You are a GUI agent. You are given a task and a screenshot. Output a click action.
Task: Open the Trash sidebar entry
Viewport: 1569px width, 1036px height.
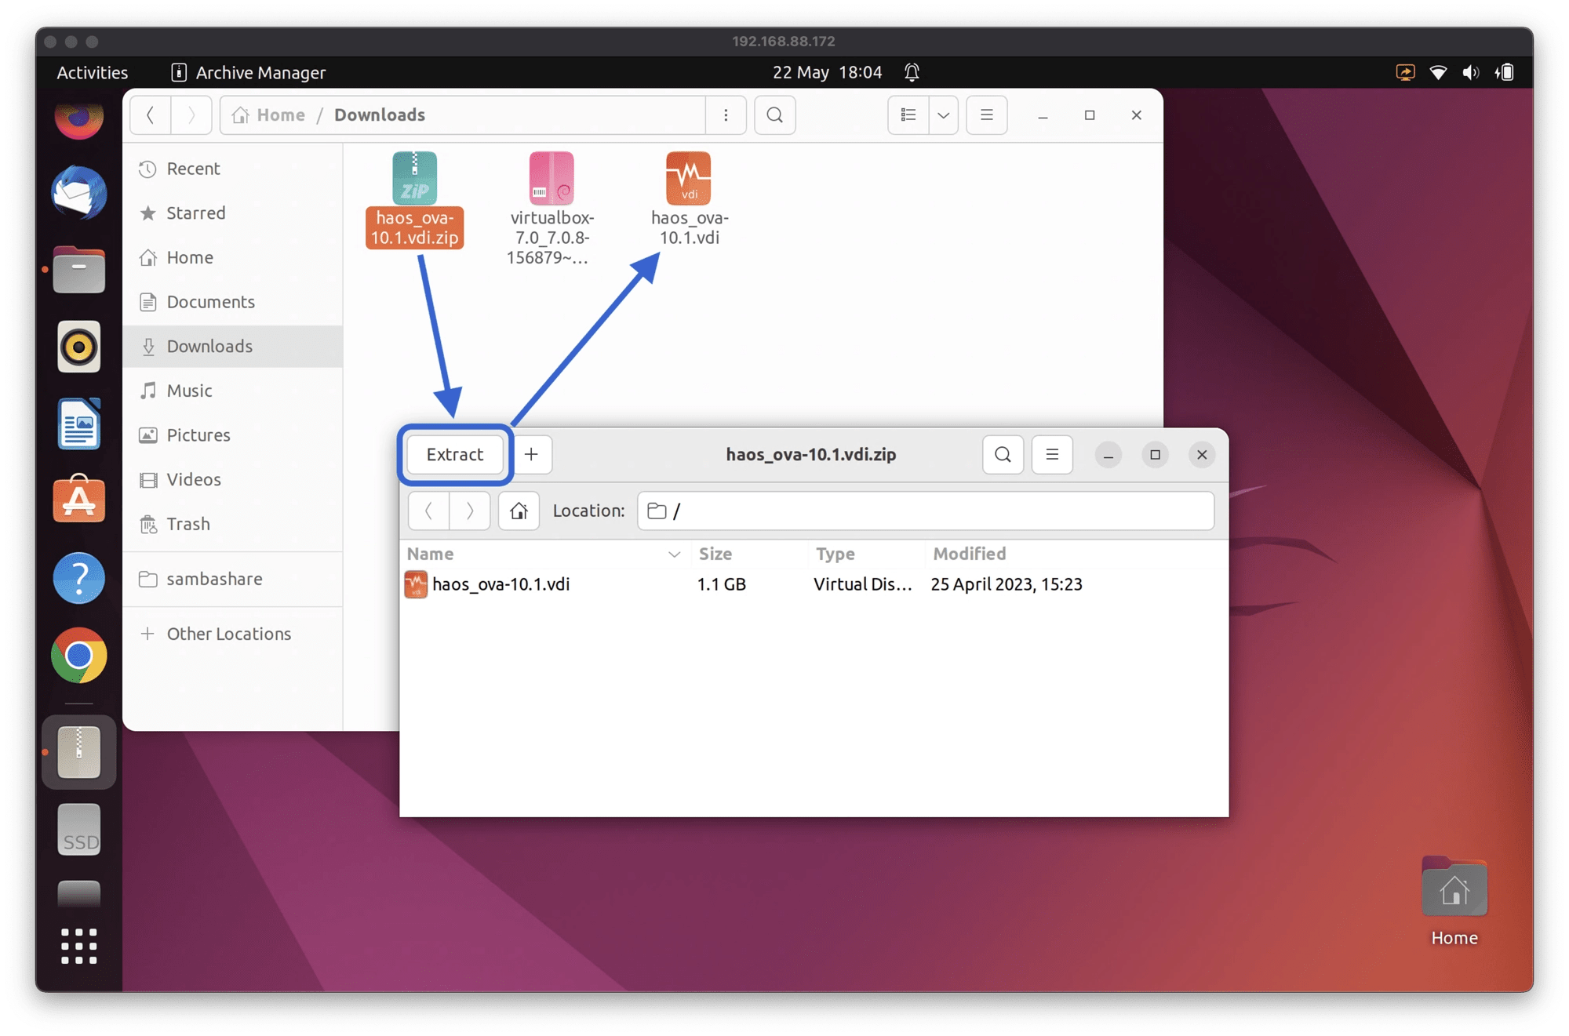(x=187, y=524)
